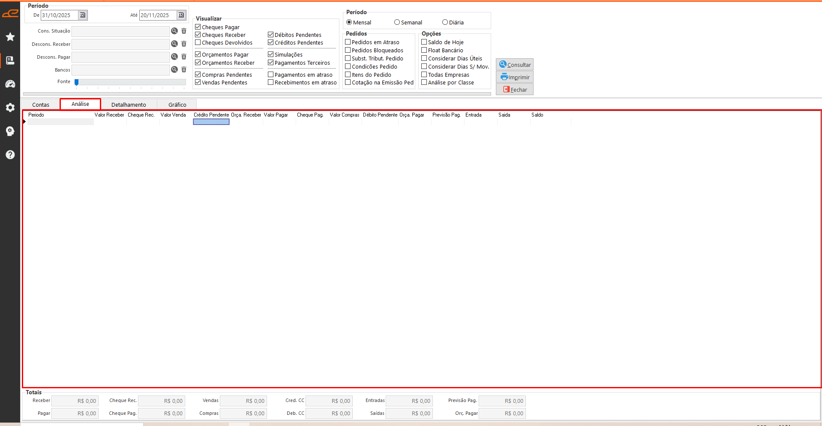Click the Fonte slider handle

(77, 82)
